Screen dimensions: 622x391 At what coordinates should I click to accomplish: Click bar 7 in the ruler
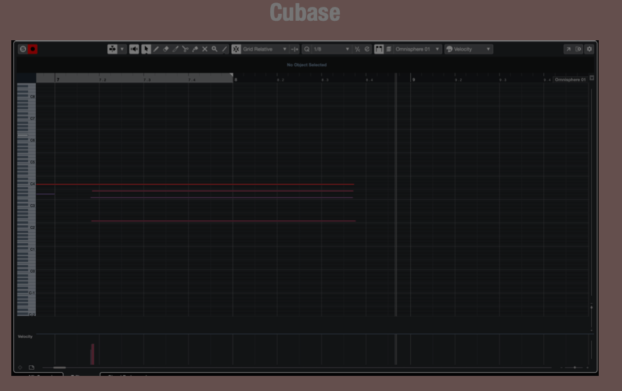tap(58, 79)
